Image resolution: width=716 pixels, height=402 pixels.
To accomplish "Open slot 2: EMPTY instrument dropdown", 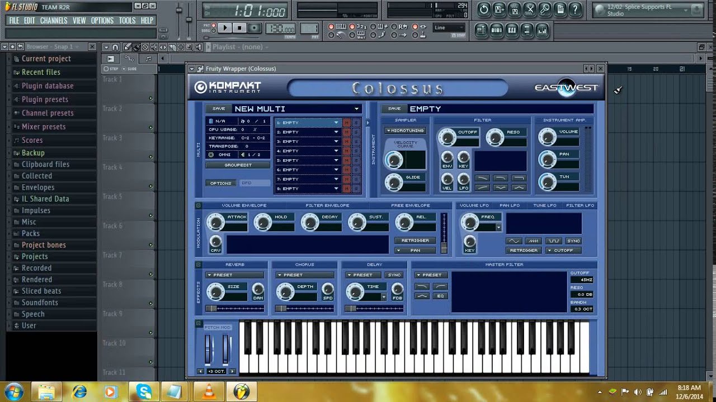I will click(336, 132).
